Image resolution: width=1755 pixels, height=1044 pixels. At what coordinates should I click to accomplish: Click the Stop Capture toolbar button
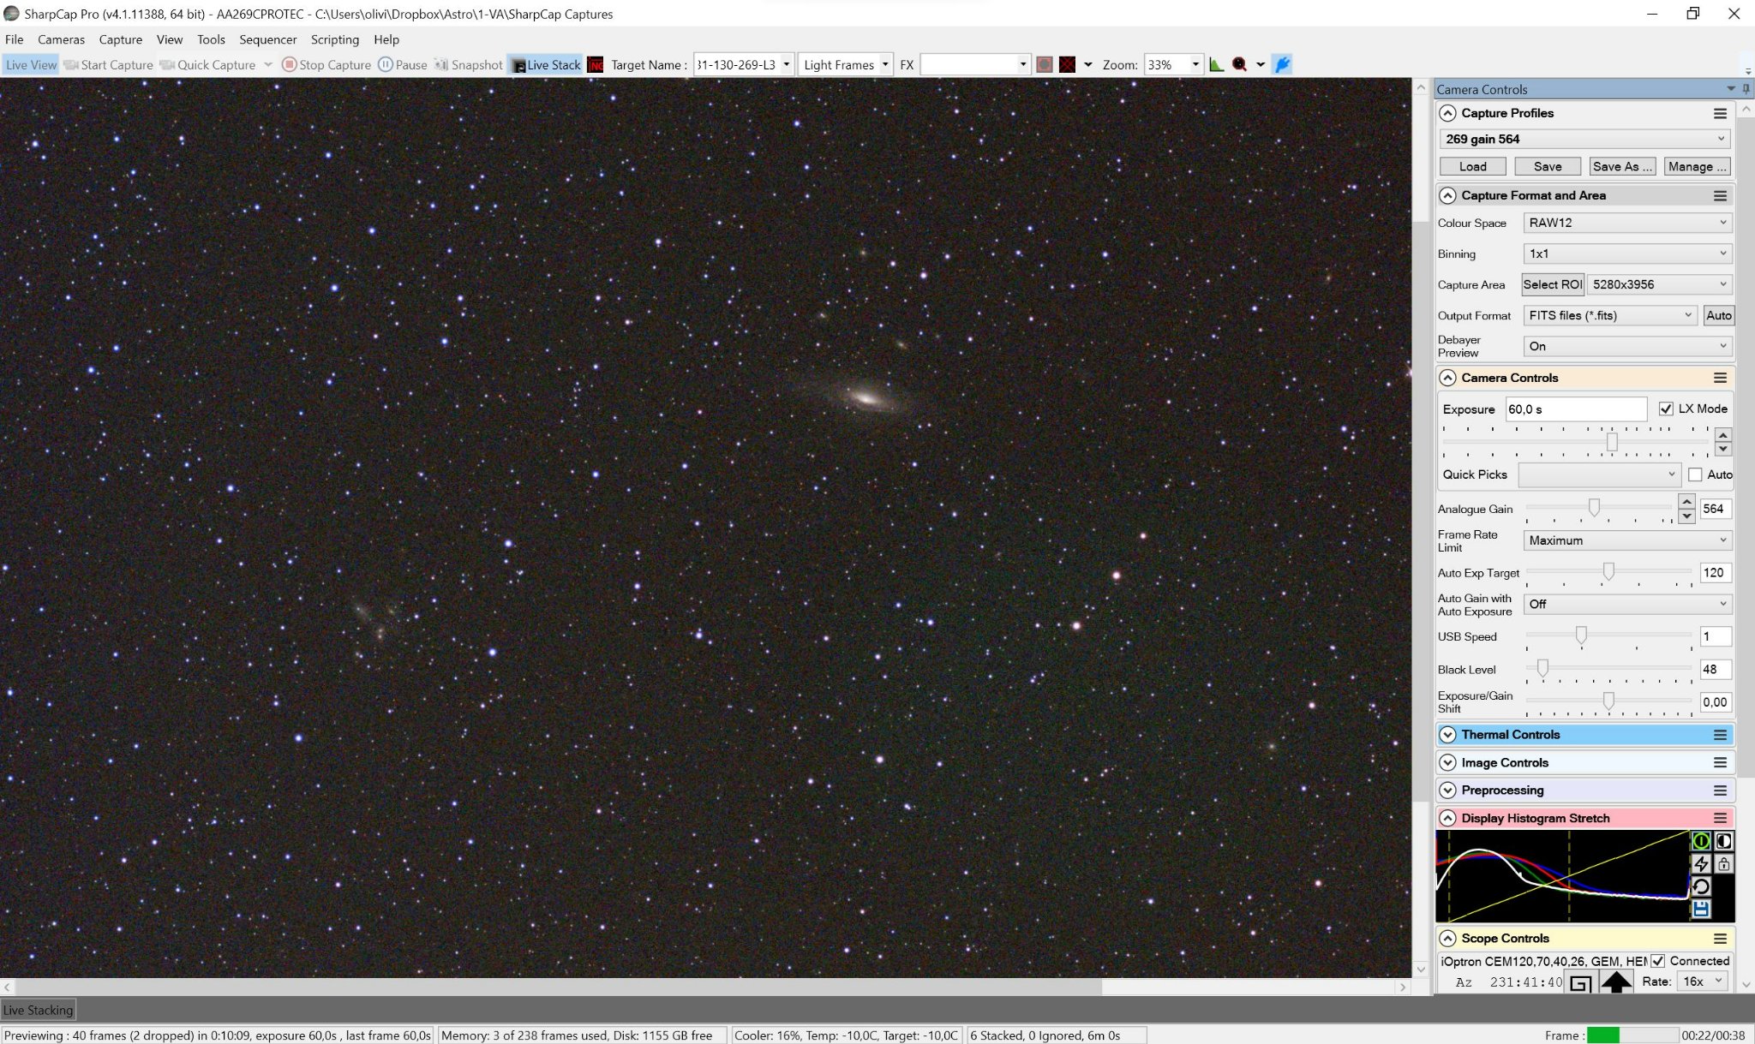[326, 65]
